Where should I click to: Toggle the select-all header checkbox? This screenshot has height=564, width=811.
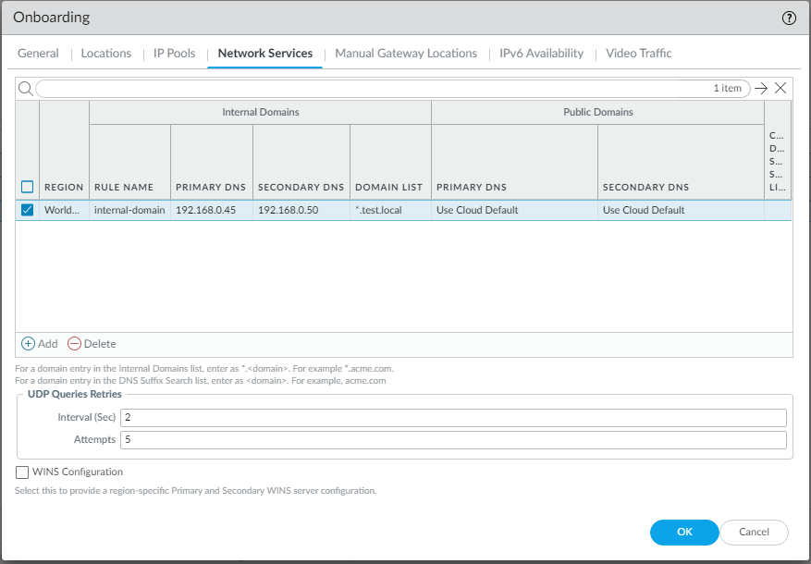pyautogui.click(x=28, y=187)
